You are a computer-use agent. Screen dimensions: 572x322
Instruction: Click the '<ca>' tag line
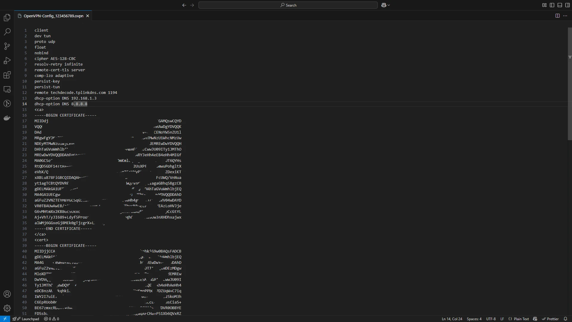39,110
